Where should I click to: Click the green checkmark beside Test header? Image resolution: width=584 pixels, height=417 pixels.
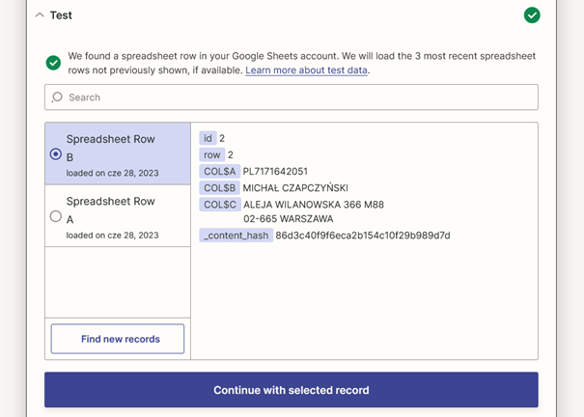[x=532, y=15]
